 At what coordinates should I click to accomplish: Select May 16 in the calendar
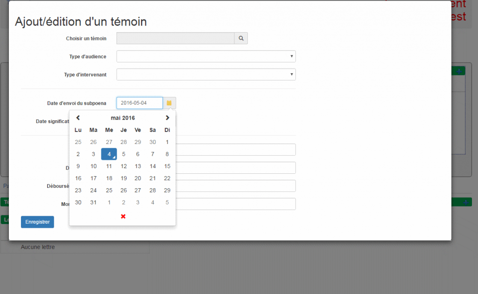pos(78,178)
